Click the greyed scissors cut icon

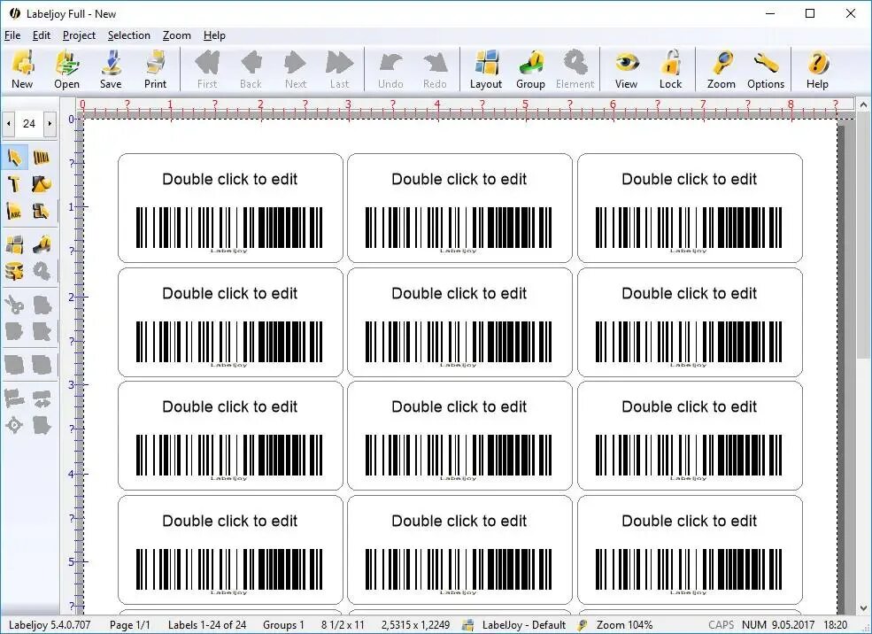tap(14, 305)
